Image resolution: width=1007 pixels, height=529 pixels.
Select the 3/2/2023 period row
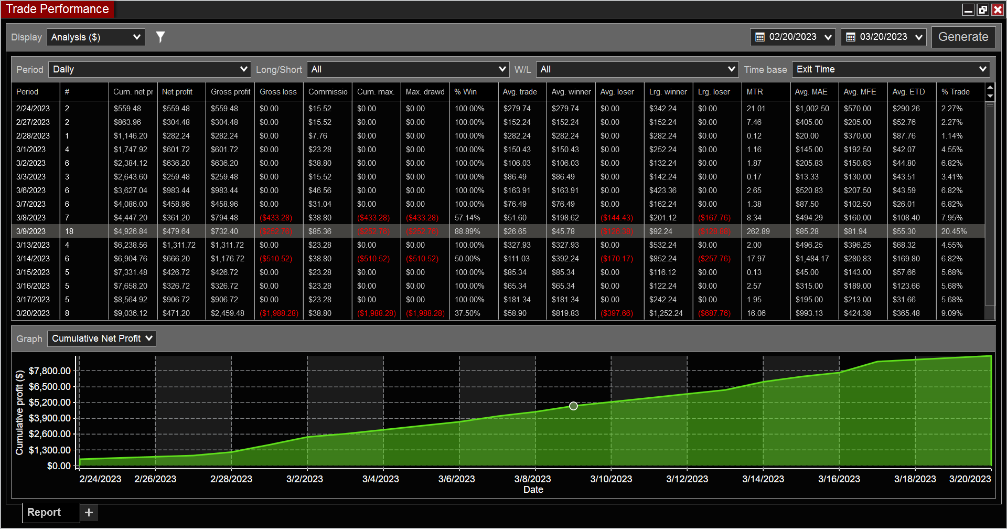coord(498,163)
